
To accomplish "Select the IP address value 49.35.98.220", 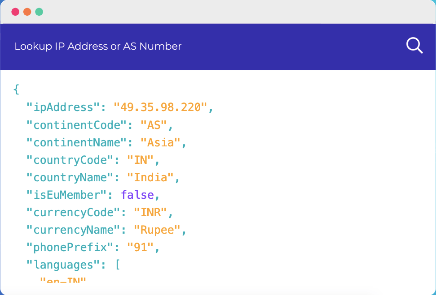I will [161, 107].
